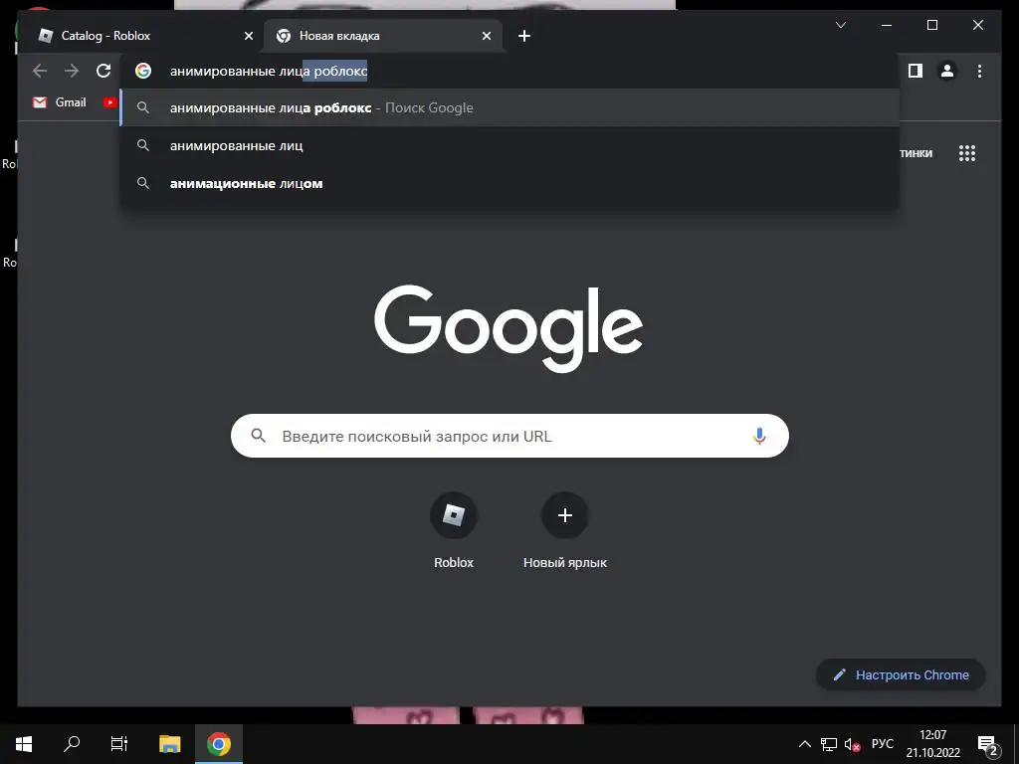Open the Gmail bookmark
The width and height of the screenshot is (1019, 764).
(59, 102)
